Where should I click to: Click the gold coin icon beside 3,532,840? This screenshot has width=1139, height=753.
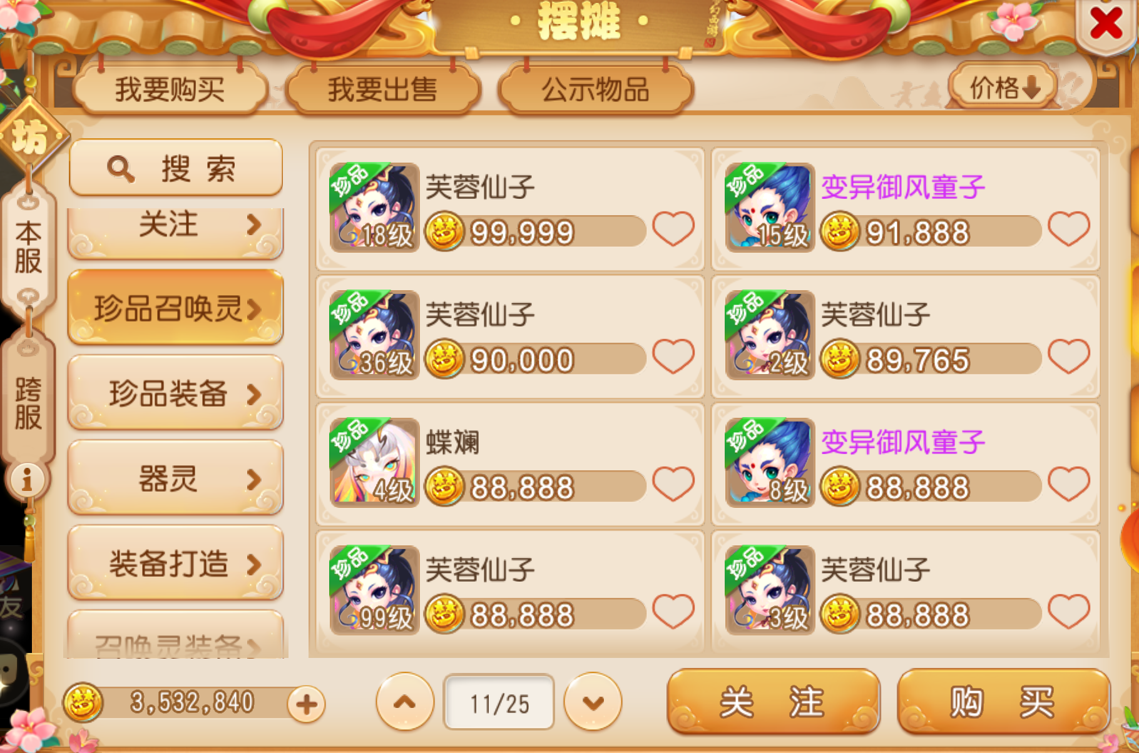tap(83, 702)
